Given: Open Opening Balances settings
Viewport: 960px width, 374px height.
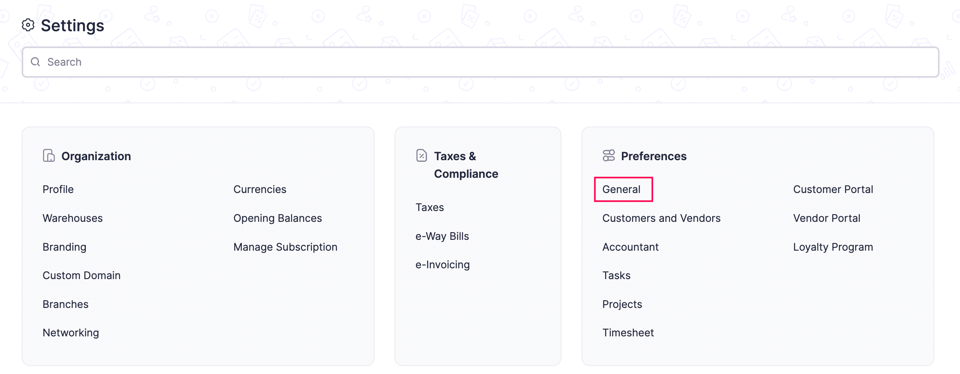Looking at the screenshot, I should (277, 218).
